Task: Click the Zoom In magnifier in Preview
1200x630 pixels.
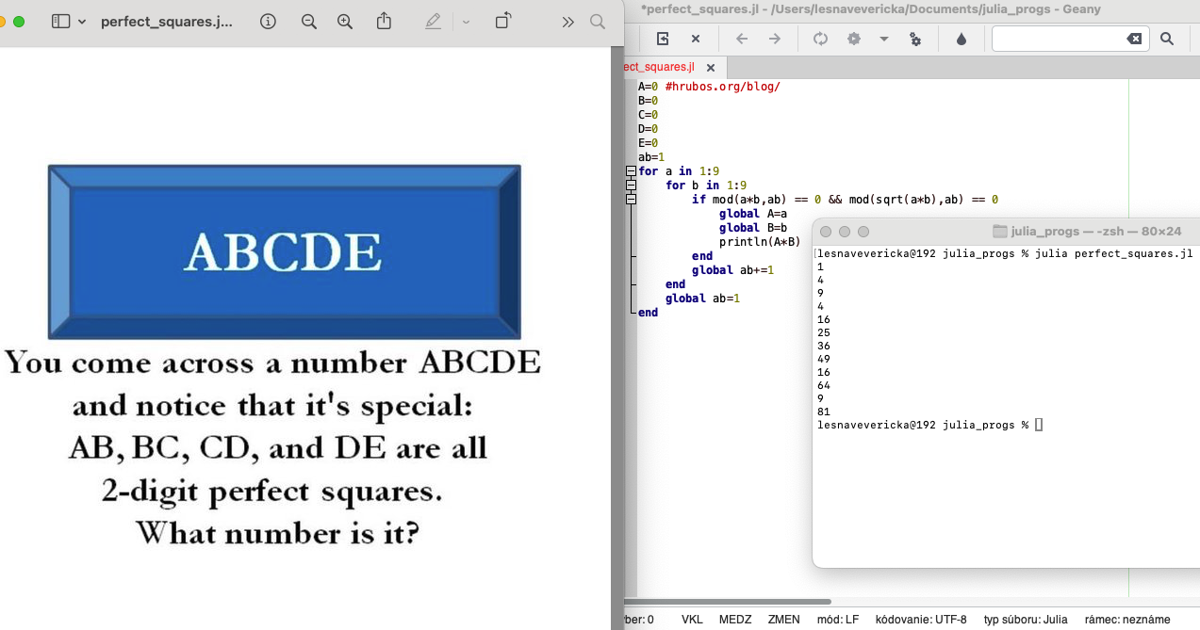Action: coord(343,21)
